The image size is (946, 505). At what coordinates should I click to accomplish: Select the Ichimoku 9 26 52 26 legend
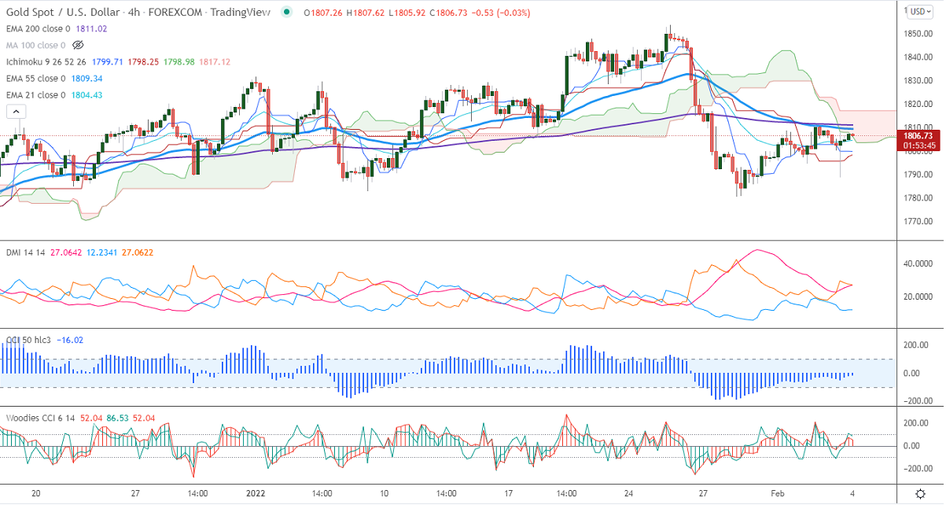46,62
